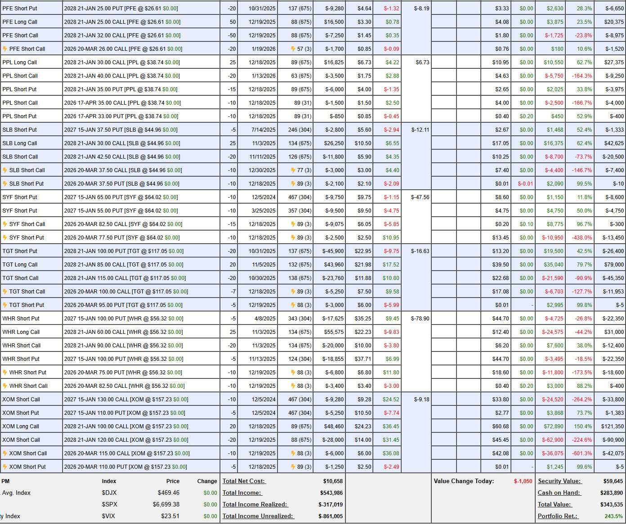Click the Cash on Hand link
Image resolution: width=626 pixels, height=524 pixels.
[559, 493]
